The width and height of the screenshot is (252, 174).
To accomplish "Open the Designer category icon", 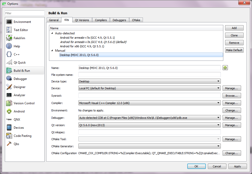I will coord(9,87).
